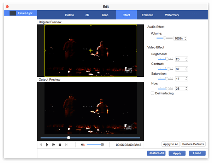The image size is (212, 163).
Task: Select the Effect tab
Action: [126, 15]
